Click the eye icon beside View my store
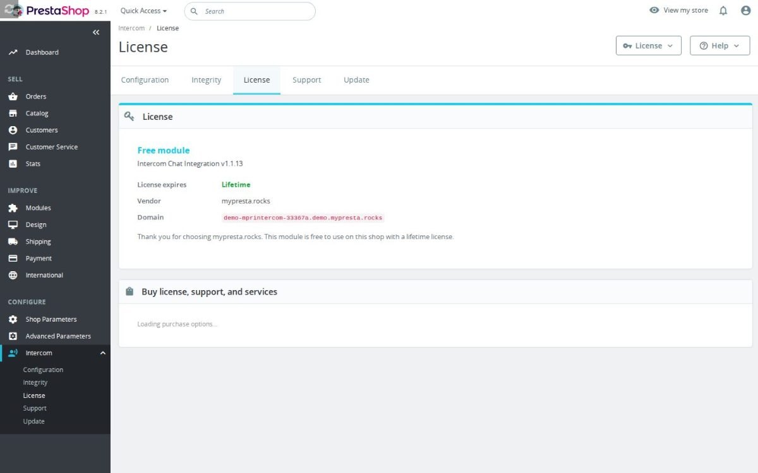 [x=654, y=10]
